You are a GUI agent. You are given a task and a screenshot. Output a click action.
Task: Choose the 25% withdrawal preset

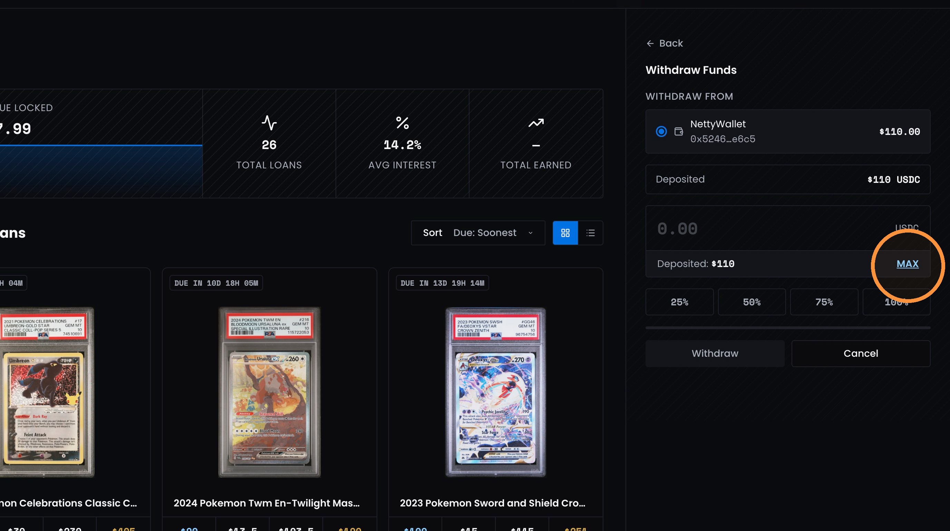point(679,302)
